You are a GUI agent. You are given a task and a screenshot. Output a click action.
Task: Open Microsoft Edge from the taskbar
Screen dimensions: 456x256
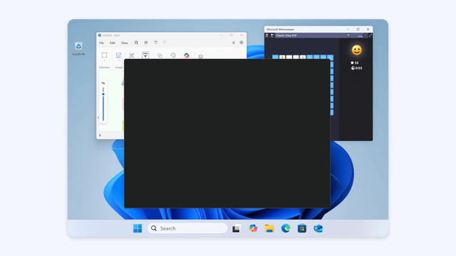point(286,228)
